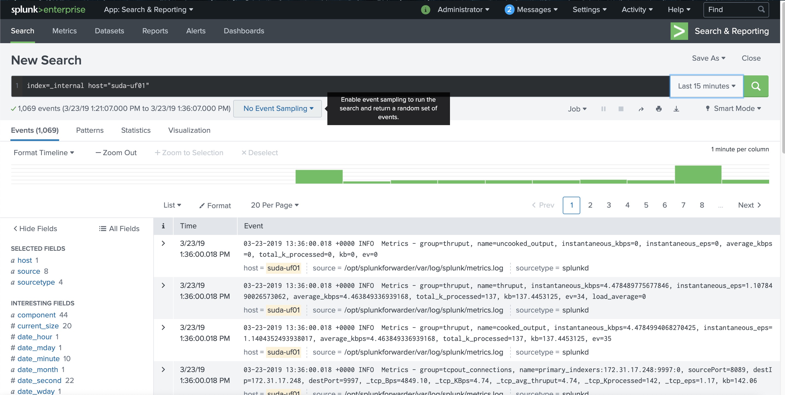Open the Save As menu
Screen dimensions: 785x395
tap(709, 58)
